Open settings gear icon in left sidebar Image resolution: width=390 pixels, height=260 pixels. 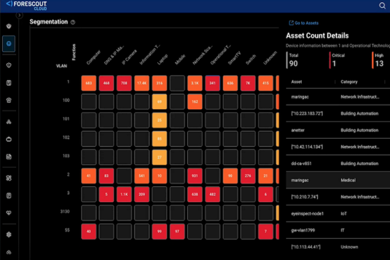tap(9, 235)
